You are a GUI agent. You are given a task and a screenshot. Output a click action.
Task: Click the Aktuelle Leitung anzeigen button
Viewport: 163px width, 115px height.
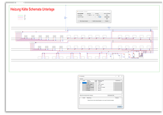pyautogui.click(x=97, y=21)
